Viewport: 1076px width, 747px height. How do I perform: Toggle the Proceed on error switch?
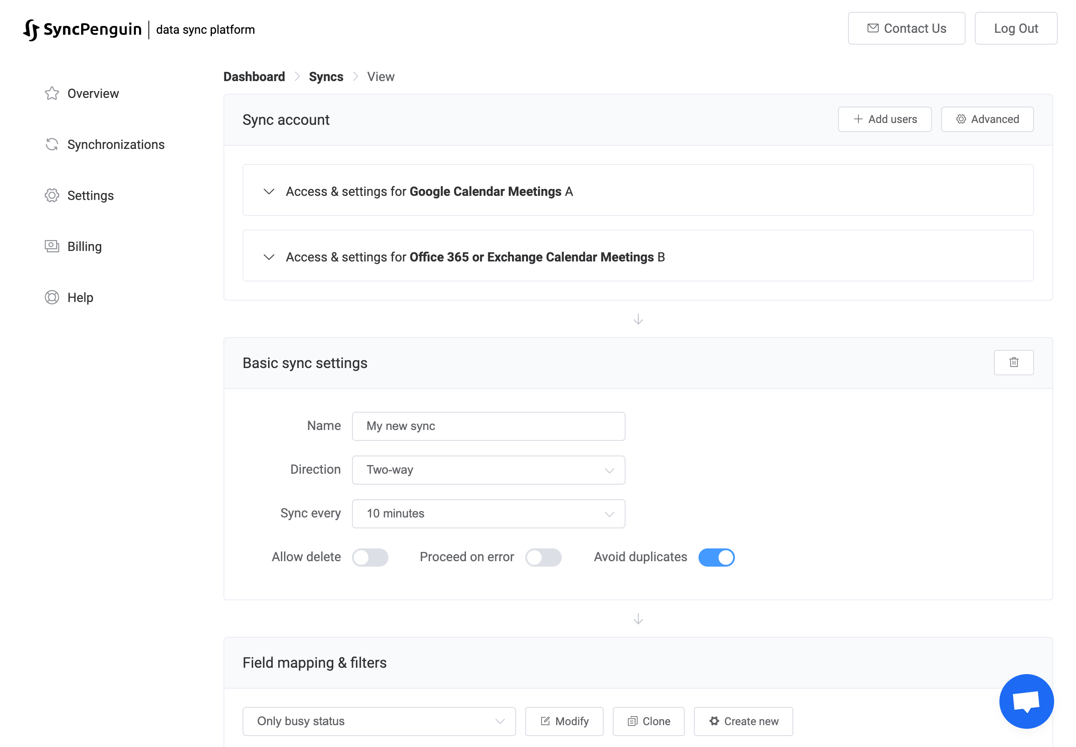tap(543, 557)
